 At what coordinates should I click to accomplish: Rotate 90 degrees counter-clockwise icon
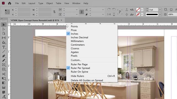(x=114, y=10)
